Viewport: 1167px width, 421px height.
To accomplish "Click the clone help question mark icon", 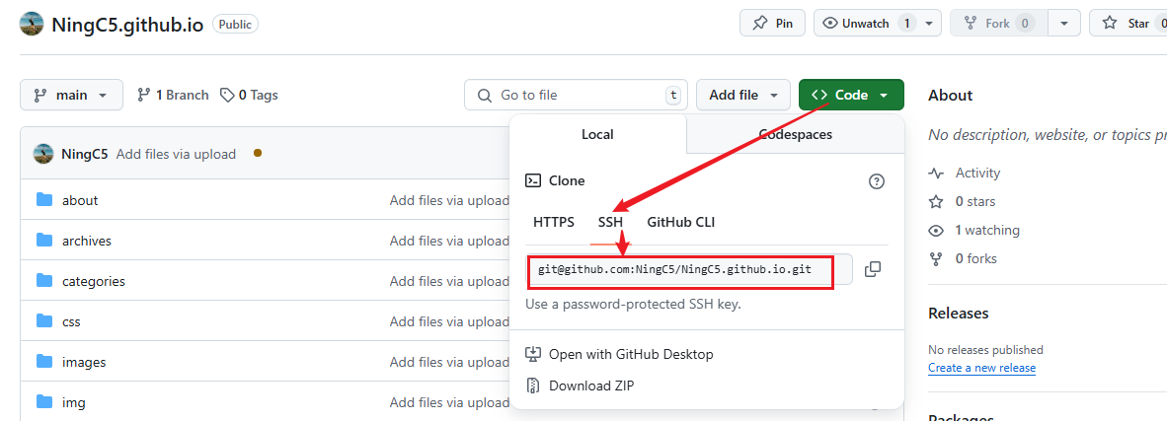I will coord(877,180).
